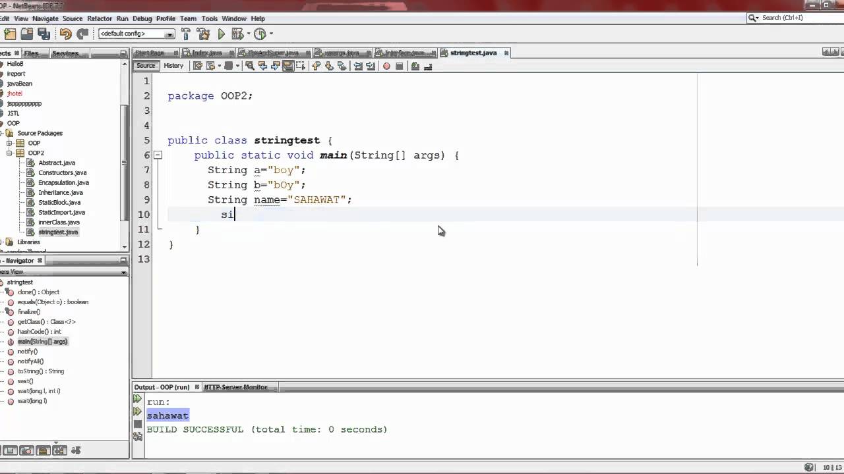844x474 pixels.
Task: Minimize the Projects panel window group
Action: 123,53
